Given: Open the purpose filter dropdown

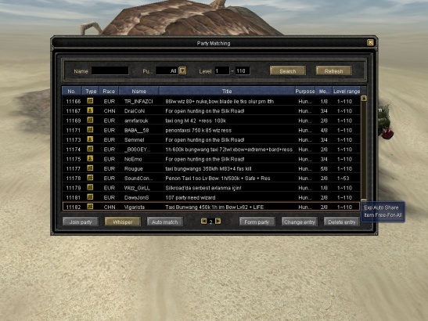Looking at the screenshot, I should pyautogui.click(x=182, y=70).
